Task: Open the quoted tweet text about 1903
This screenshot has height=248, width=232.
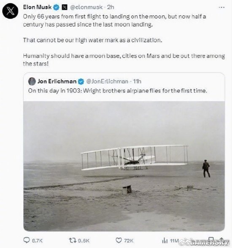Action: (x=118, y=91)
